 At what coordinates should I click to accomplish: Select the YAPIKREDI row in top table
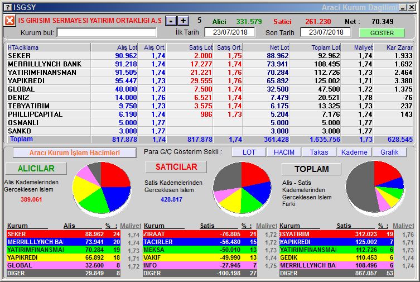point(210,80)
